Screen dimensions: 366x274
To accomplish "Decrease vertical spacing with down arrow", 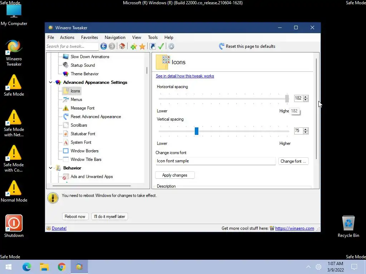I will 306,132.
